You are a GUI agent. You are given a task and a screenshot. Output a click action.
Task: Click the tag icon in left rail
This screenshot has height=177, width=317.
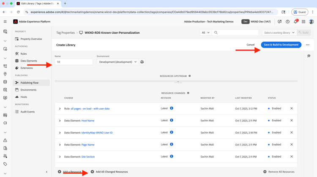click(5, 164)
